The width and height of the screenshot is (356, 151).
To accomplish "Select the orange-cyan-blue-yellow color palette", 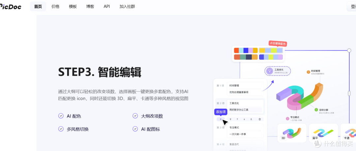I will [246, 50].
